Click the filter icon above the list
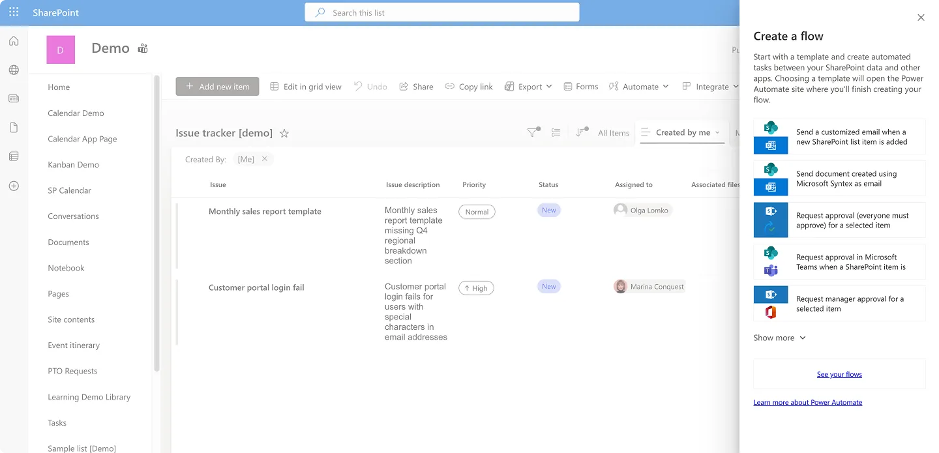939x453 pixels. click(x=533, y=132)
